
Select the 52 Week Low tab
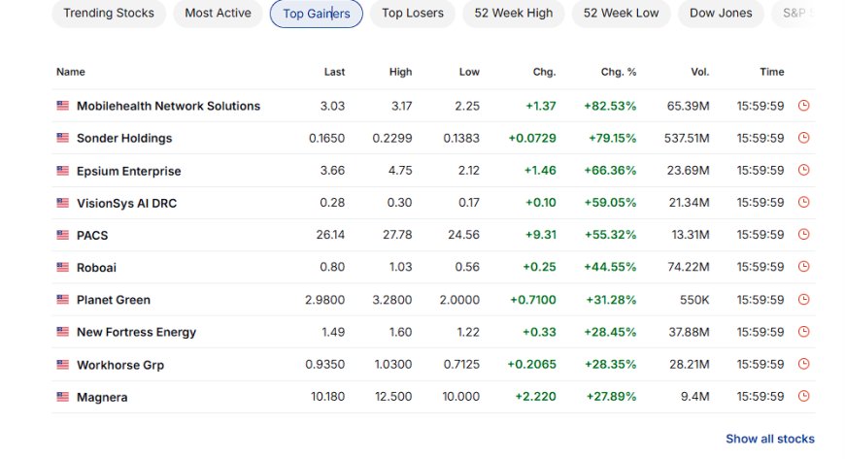coord(621,13)
